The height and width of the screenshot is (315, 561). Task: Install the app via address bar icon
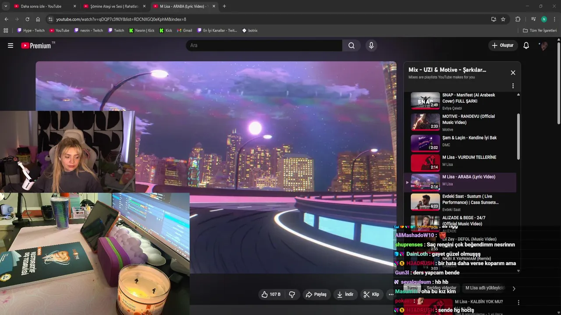click(x=494, y=19)
